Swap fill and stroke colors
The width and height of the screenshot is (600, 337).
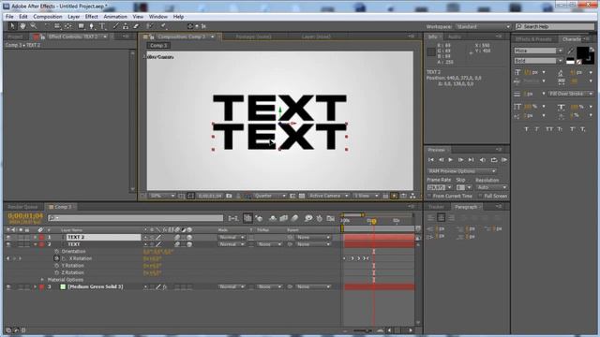(x=592, y=50)
